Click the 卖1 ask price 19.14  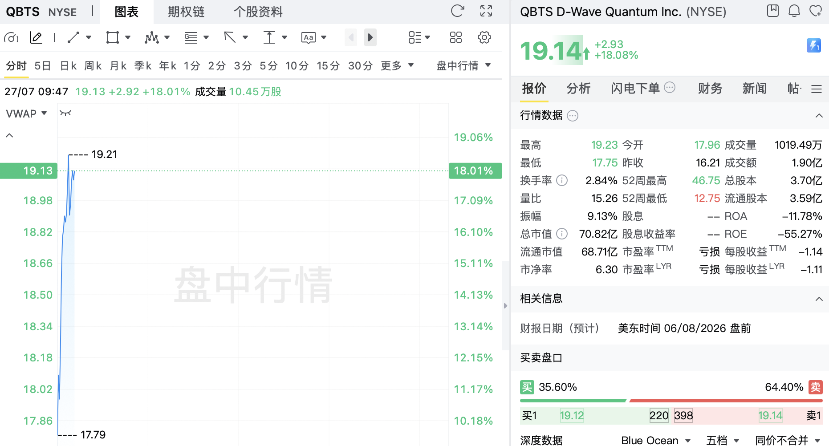770,416
